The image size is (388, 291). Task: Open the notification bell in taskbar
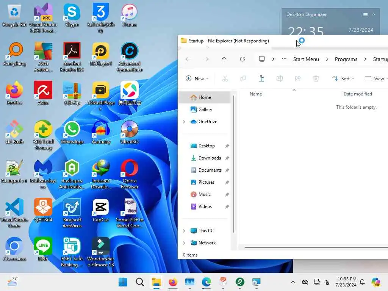point(362,282)
